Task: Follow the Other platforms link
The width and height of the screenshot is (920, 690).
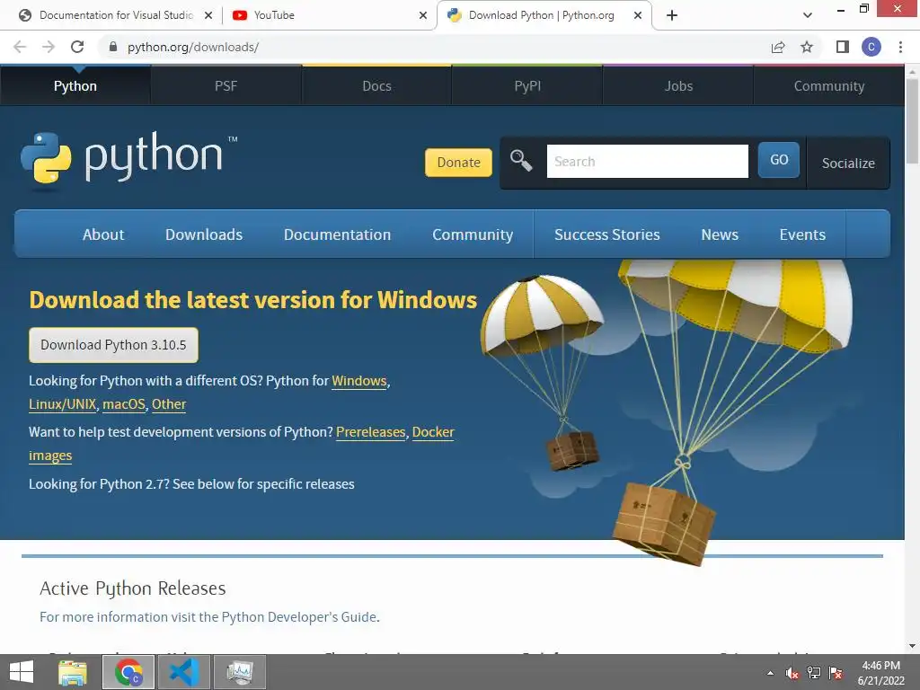Action: (169, 404)
